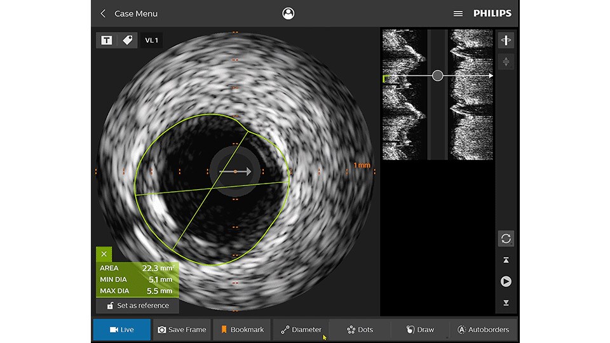Image resolution: width=610 pixels, height=343 pixels.
Task: Click the text annotation T icon
Action: tap(106, 40)
